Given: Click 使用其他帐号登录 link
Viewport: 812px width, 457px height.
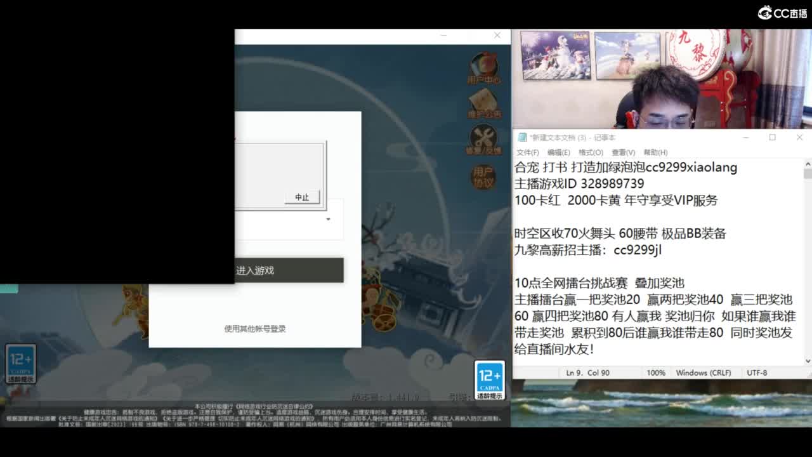Looking at the screenshot, I should pyautogui.click(x=255, y=329).
